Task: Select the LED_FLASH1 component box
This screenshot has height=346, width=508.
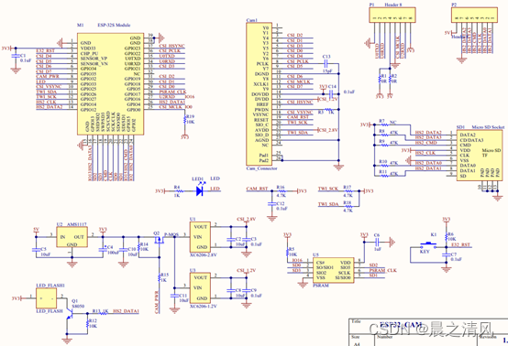Action: click(x=46, y=298)
